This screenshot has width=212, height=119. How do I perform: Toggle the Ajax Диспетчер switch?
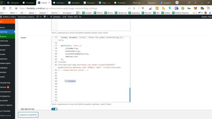(54, 109)
